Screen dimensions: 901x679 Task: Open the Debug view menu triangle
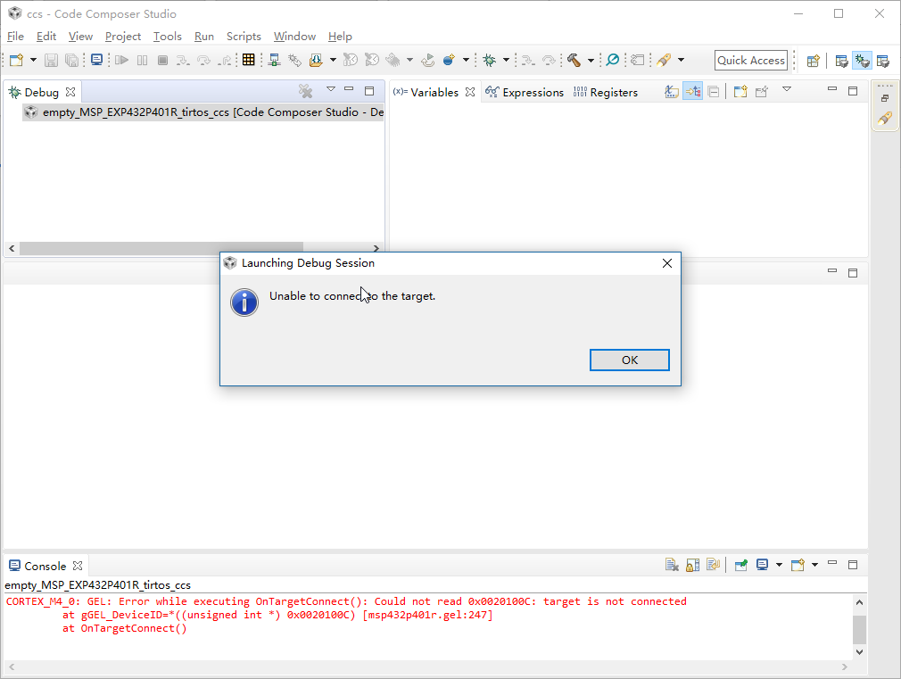coord(330,89)
